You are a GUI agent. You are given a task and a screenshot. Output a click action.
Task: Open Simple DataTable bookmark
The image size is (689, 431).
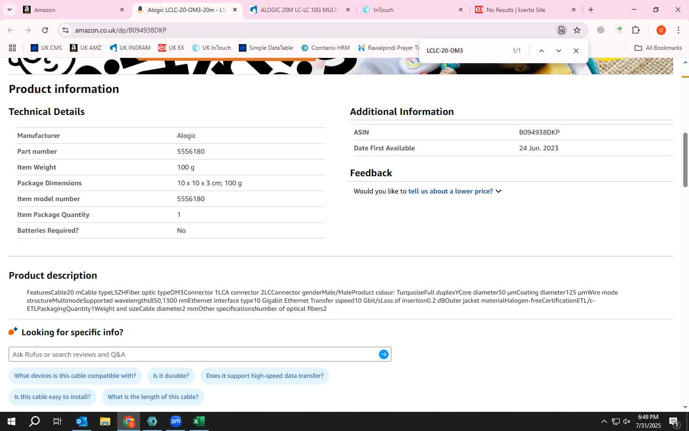[x=266, y=48]
